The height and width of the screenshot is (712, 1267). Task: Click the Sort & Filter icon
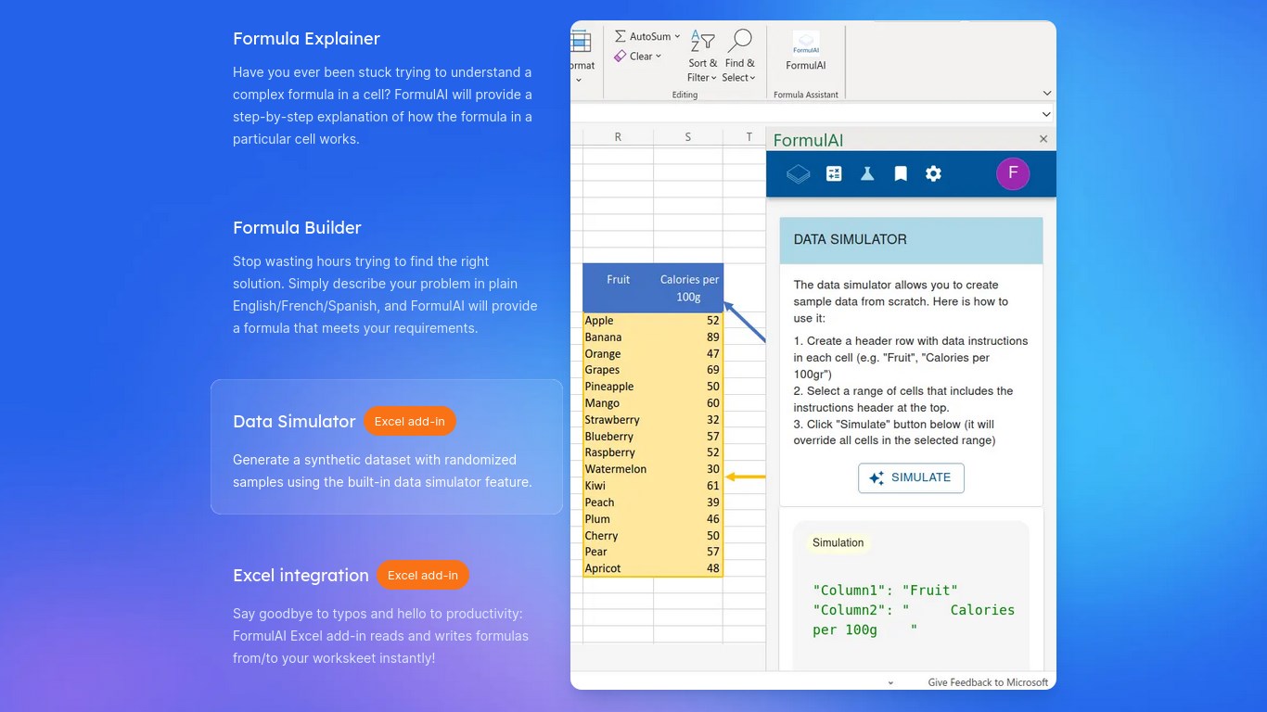pyautogui.click(x=702, y=41)
